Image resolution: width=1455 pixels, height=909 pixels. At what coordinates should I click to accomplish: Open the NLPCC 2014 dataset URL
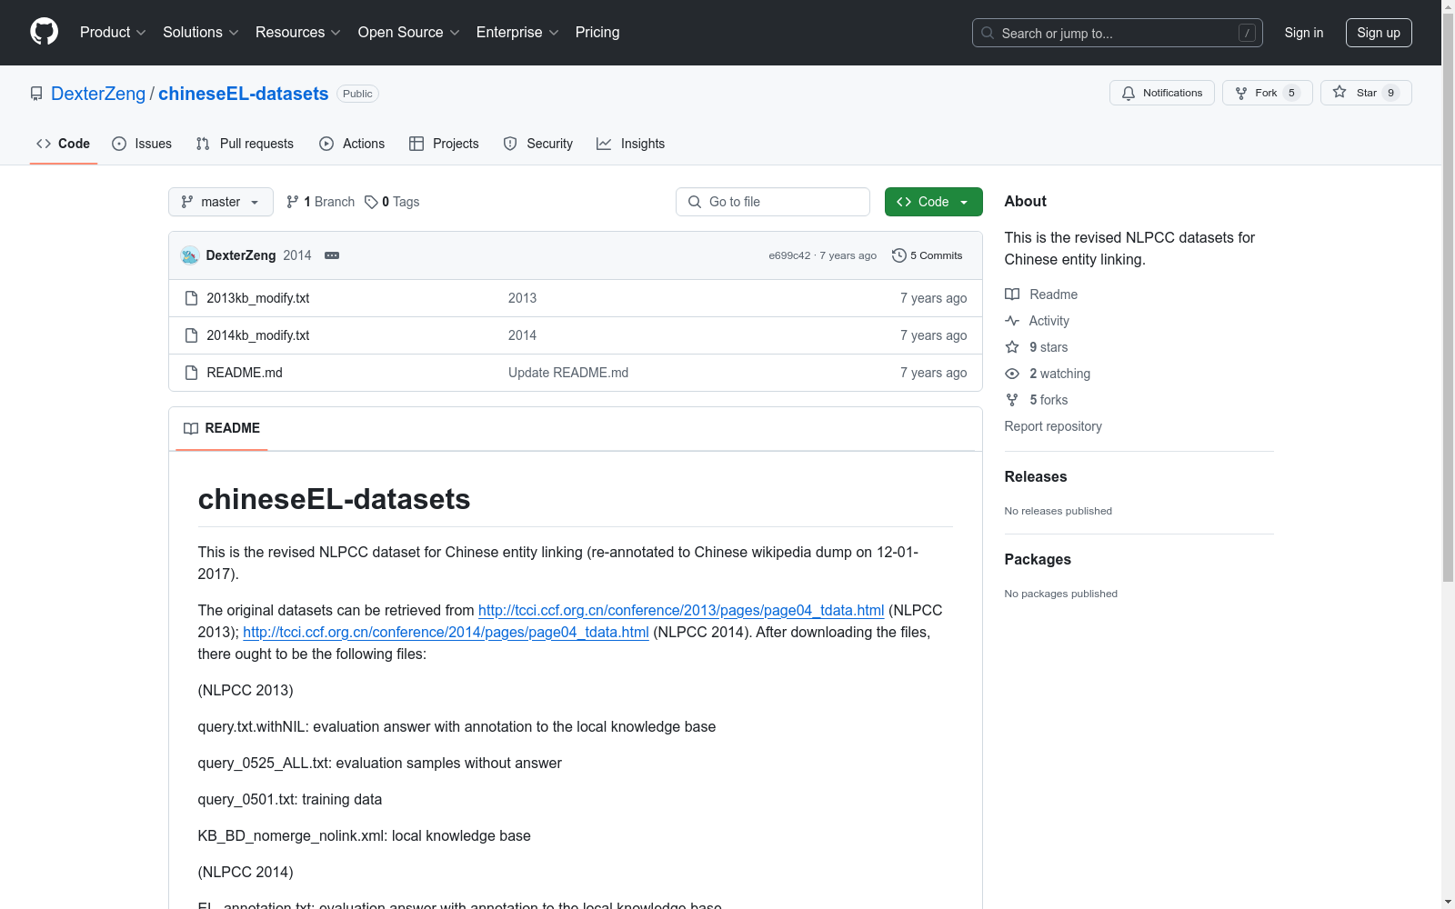coord(446,633)
